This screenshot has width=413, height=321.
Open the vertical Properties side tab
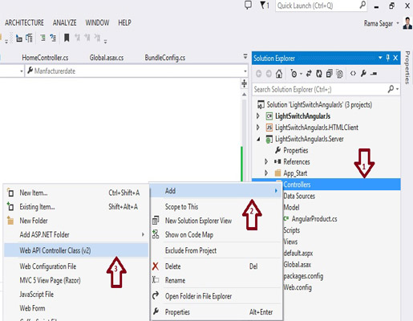407,67
